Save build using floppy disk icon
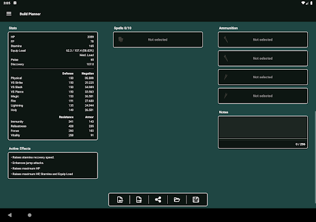This screenshot has height=222, width=316. pos(196,200)
